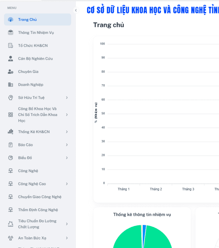Click the Sở Hữu Trí Tuệ head icon
This screenshot has width=219, height=248.
tap(11, 98)
